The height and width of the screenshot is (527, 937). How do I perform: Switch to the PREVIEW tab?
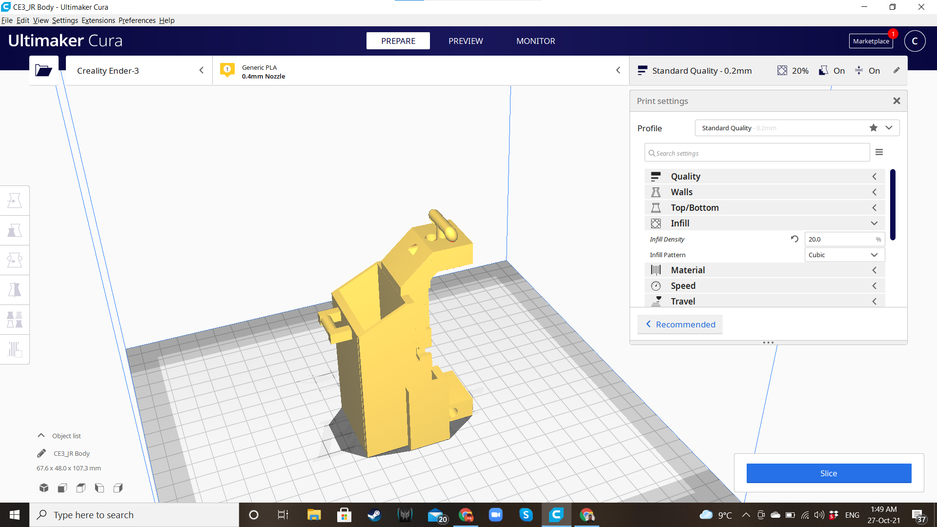(466, 41)
